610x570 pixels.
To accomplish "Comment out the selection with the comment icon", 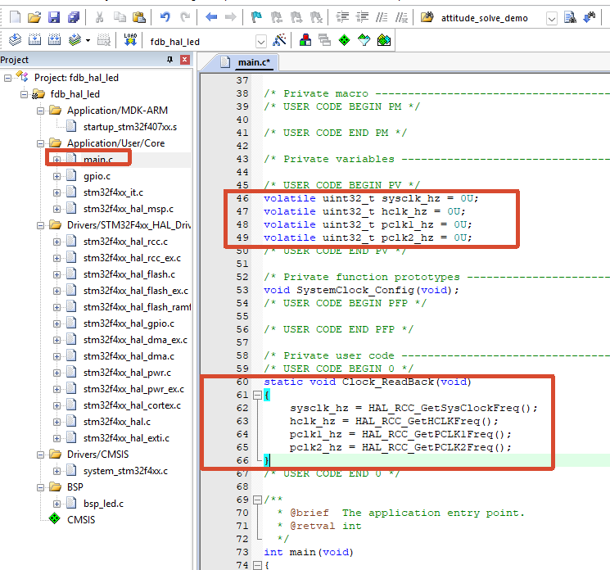I will point(382,17).
